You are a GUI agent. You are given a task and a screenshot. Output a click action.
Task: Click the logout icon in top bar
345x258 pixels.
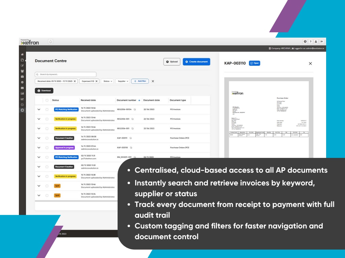(321, 42)
